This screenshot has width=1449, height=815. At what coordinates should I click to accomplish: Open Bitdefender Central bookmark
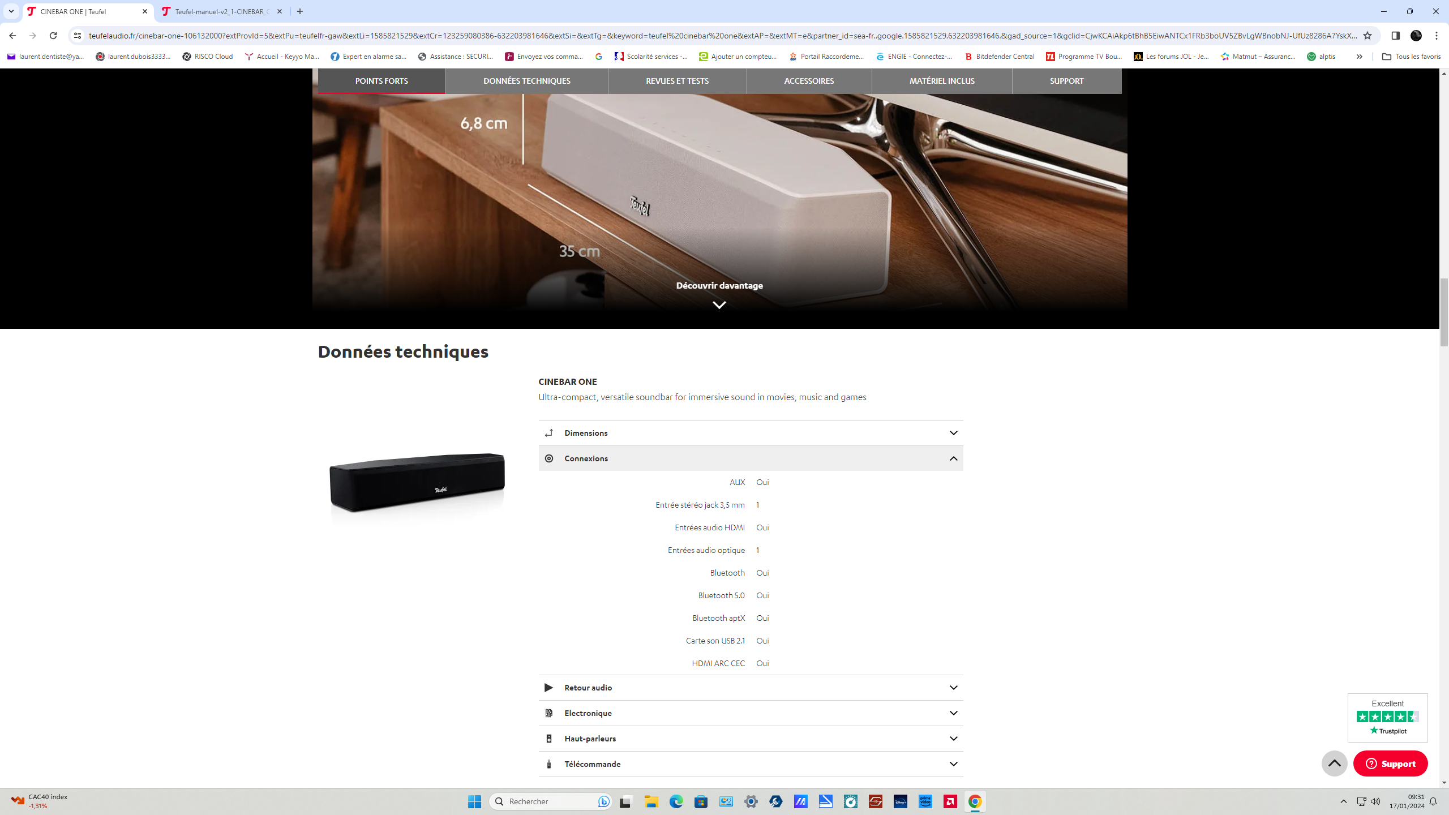click(1000, 57)
